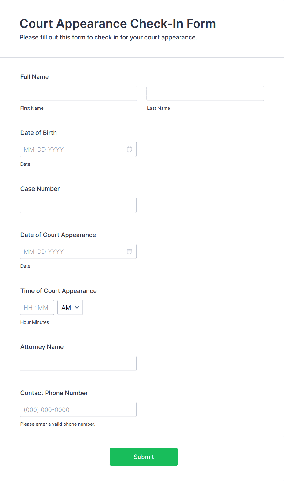Focus the HH : MM time field

tap(37, 308)
